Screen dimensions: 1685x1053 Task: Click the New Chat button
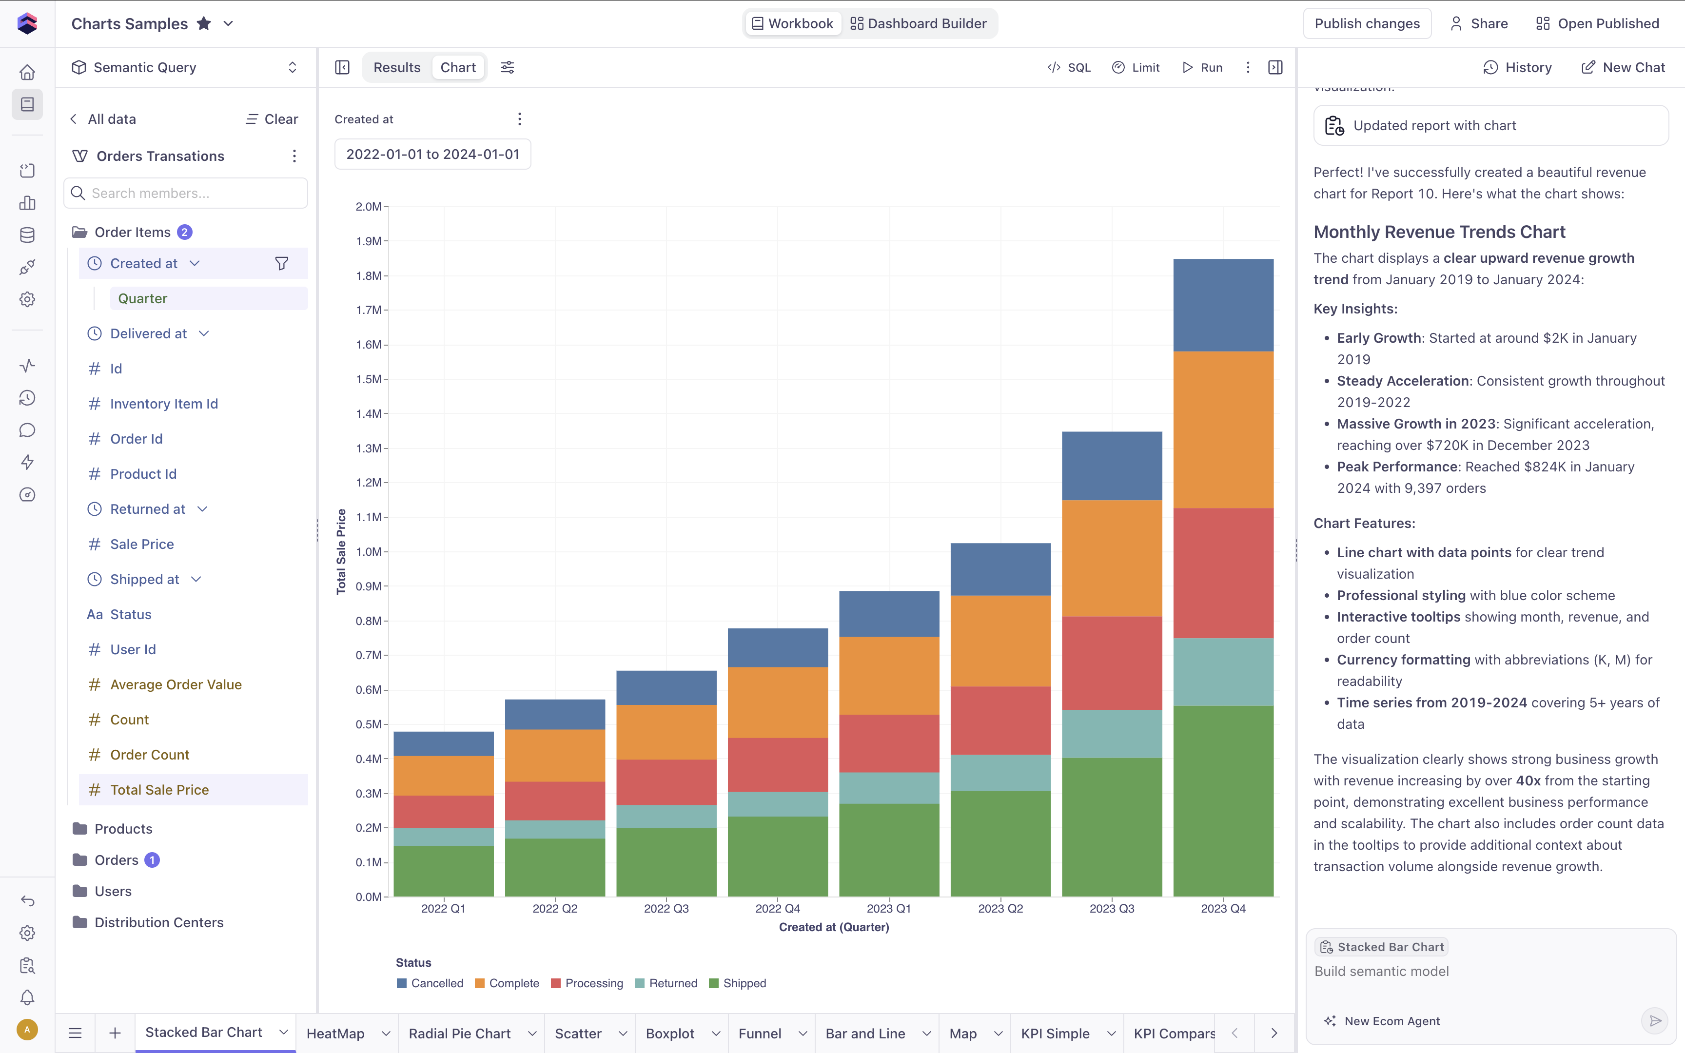[x=1623, y=68]
